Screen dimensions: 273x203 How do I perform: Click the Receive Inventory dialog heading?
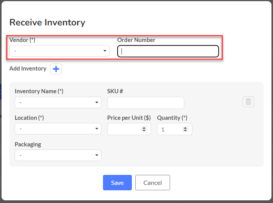click(47, 22)
